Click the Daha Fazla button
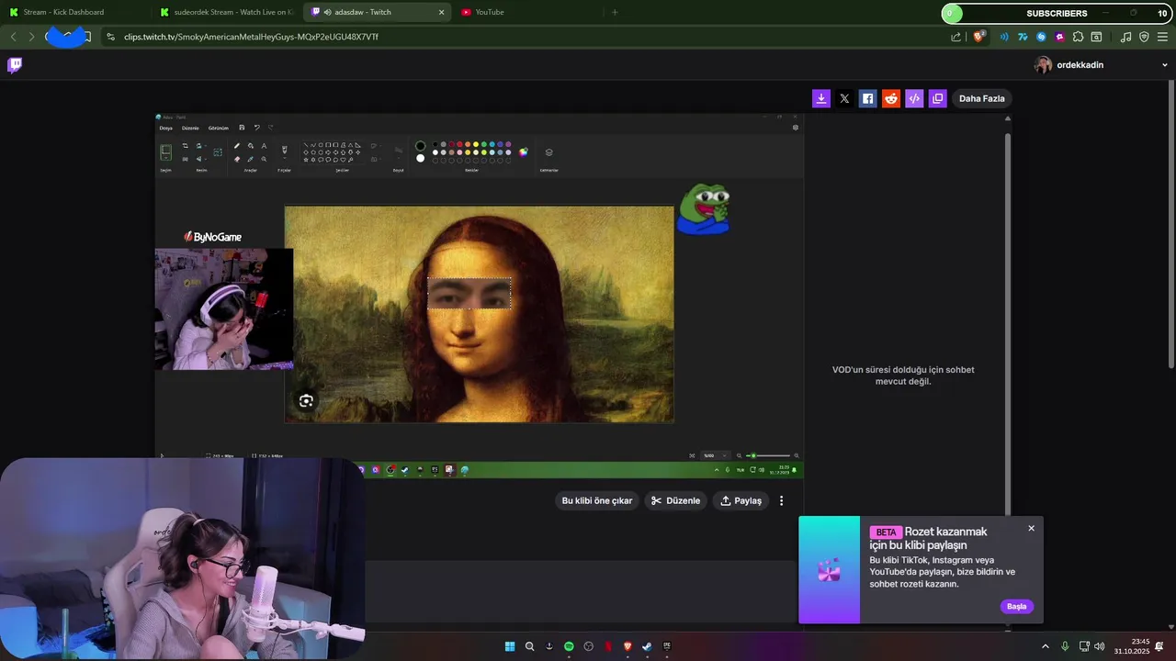Image resolution: width=1176 pixels, height=661 pixels. [982, 98]
